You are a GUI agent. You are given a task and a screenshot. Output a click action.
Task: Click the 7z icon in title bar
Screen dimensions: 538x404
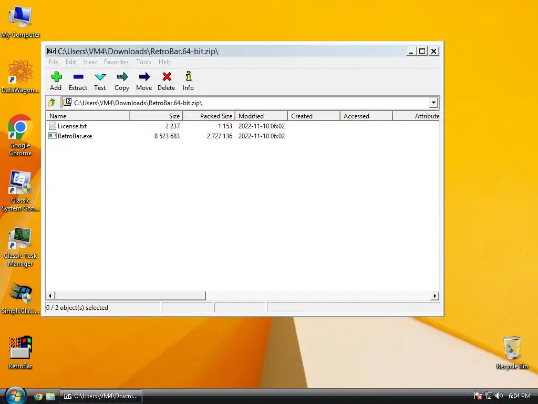coord(51,51)
